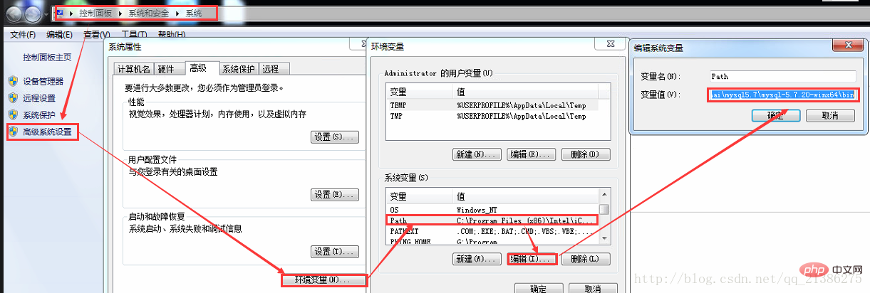Click 确定 in the 环境变量 dialog
Screen dimensions: 870x293
pyautogui.click(x=539, y=288)
